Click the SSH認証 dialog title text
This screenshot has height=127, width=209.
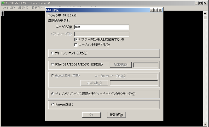[x=53, y=10]
